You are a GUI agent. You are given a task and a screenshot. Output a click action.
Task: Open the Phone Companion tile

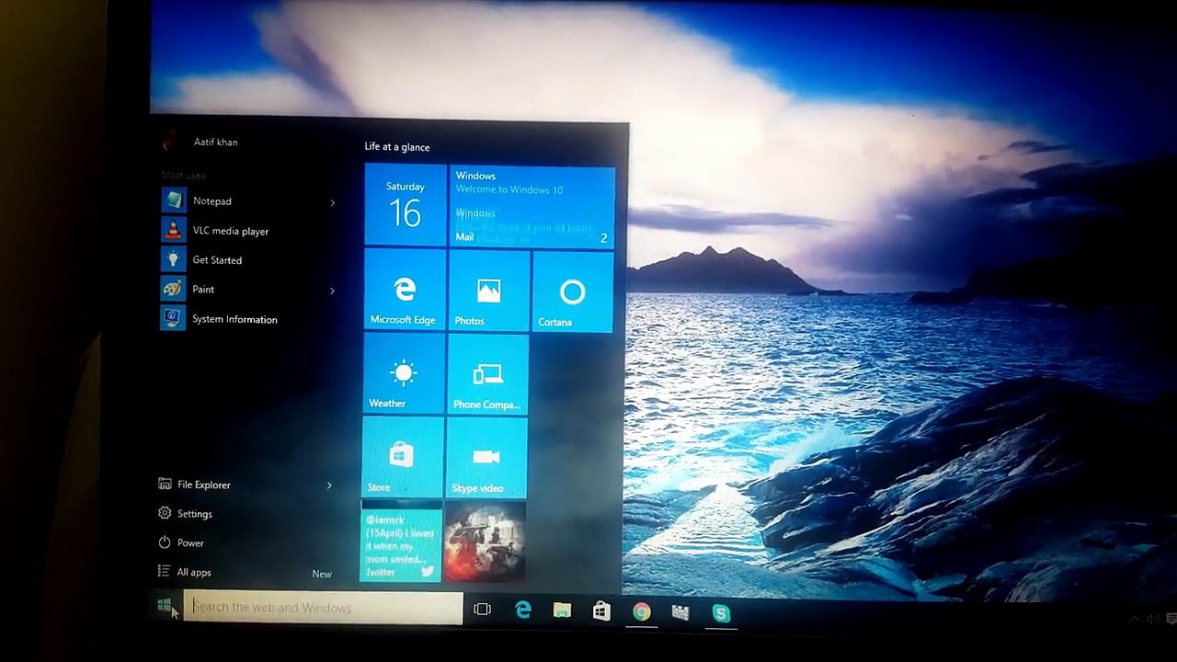[487, 374]
